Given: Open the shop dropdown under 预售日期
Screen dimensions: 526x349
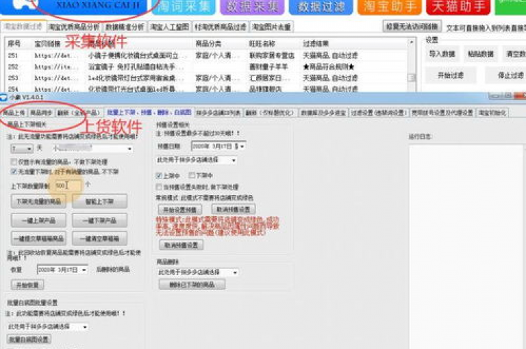Looking at the screenshot, I should pos(197,160).
